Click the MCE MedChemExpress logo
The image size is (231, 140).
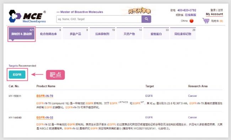pyautogui.click(x=27, y=16)
